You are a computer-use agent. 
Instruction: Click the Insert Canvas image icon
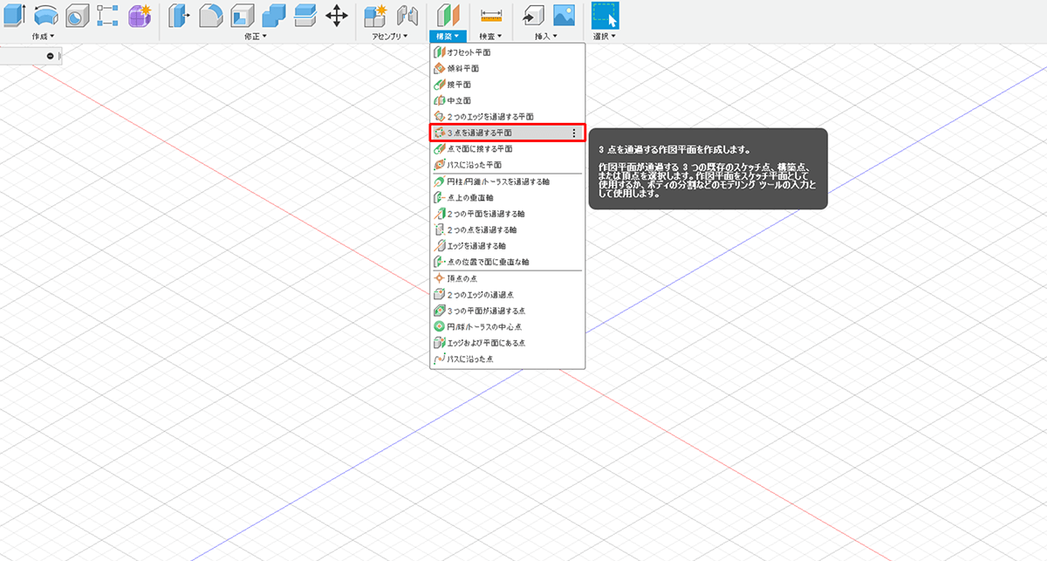(564, 15)
